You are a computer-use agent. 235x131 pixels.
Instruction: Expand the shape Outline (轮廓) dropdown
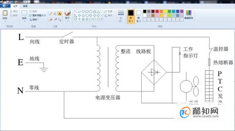pyautogui.click(x=109, y=11)
